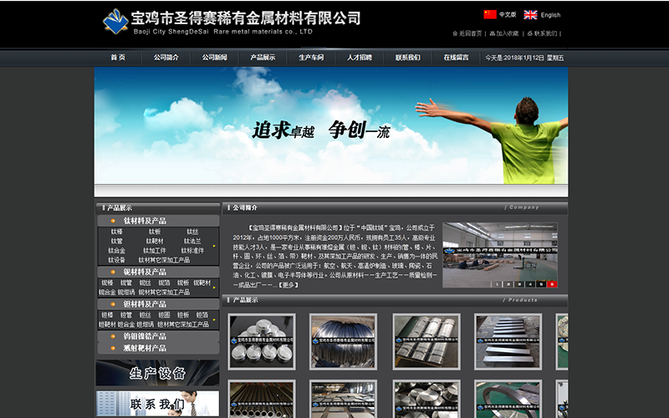669x418 pixels.
Task: Select 钛合金 product link
Action: click(x=116, y=250)
